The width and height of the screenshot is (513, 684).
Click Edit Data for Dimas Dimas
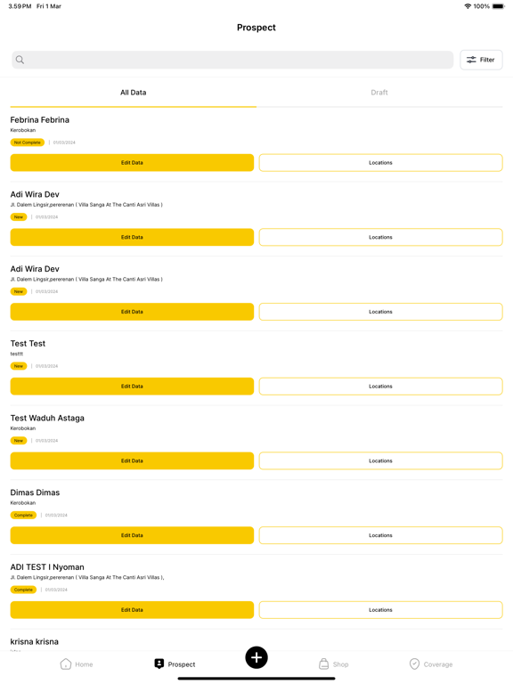132,535
